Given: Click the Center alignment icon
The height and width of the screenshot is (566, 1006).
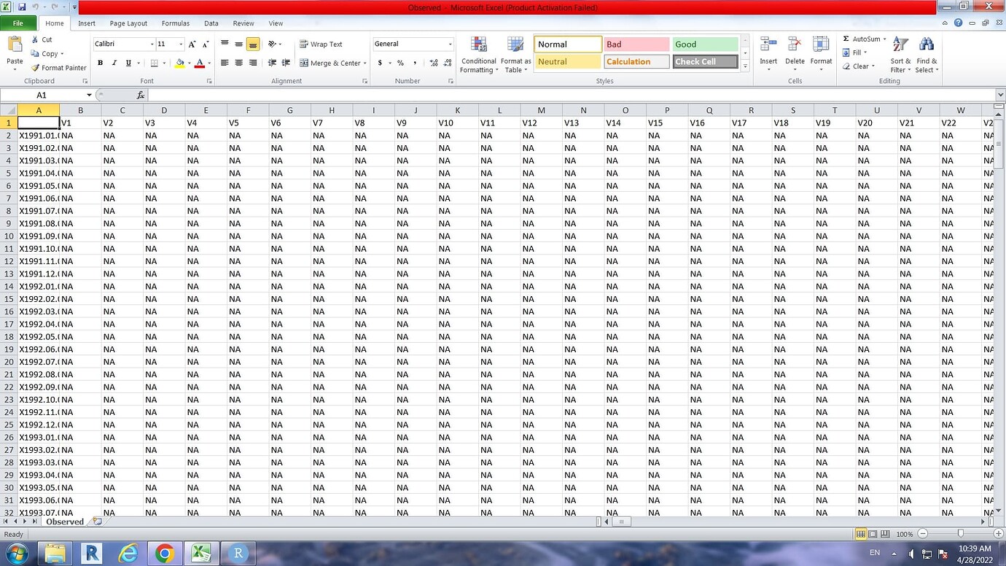Looking at the screenshot, I should [x=238, y=63].
